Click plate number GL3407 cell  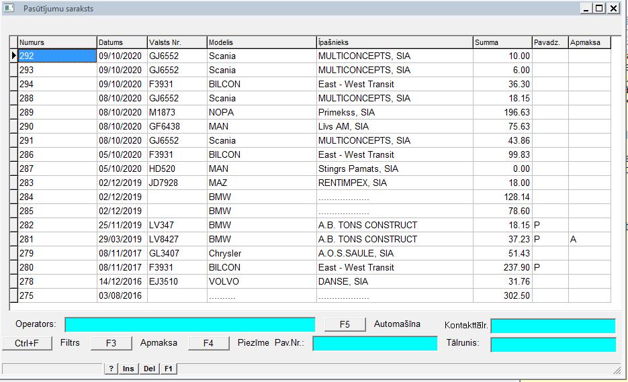tap(177, 254)
